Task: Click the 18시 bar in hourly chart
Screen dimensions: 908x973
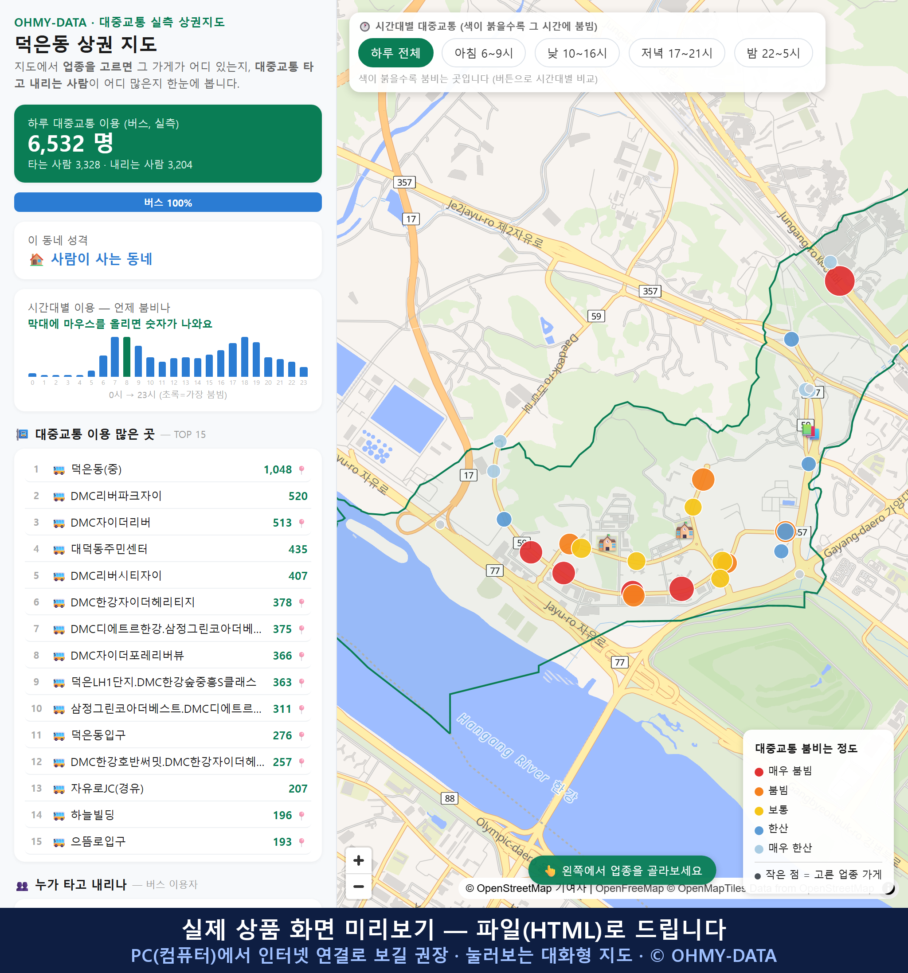Action: (244, 357)
